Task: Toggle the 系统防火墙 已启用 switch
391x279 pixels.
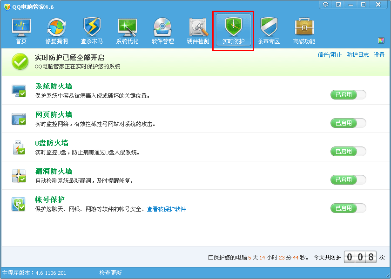Action: 348,95
